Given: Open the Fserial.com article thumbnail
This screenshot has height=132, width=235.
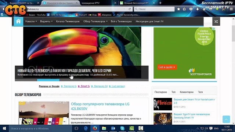Looking at the screenshot, I should (x=163, y=104).
